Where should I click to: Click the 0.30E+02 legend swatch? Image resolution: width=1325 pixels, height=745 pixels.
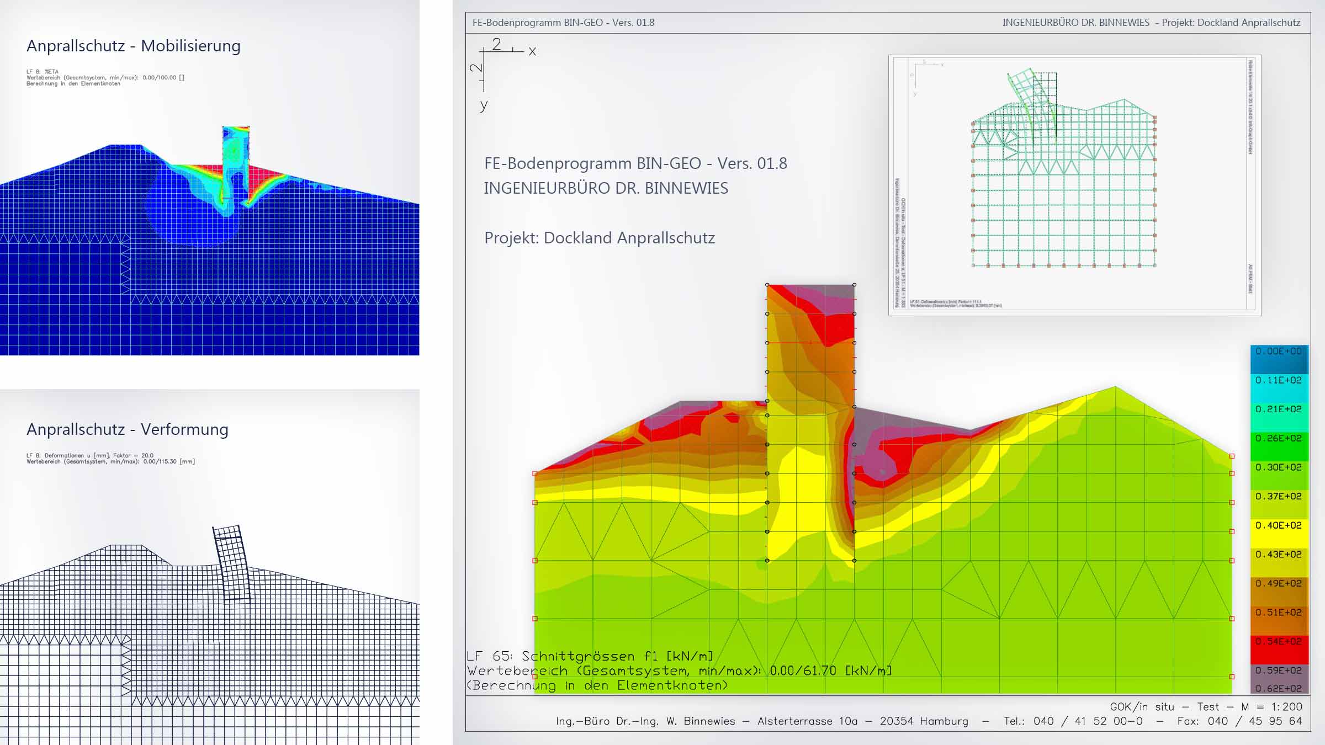(x=1279, y=476)
